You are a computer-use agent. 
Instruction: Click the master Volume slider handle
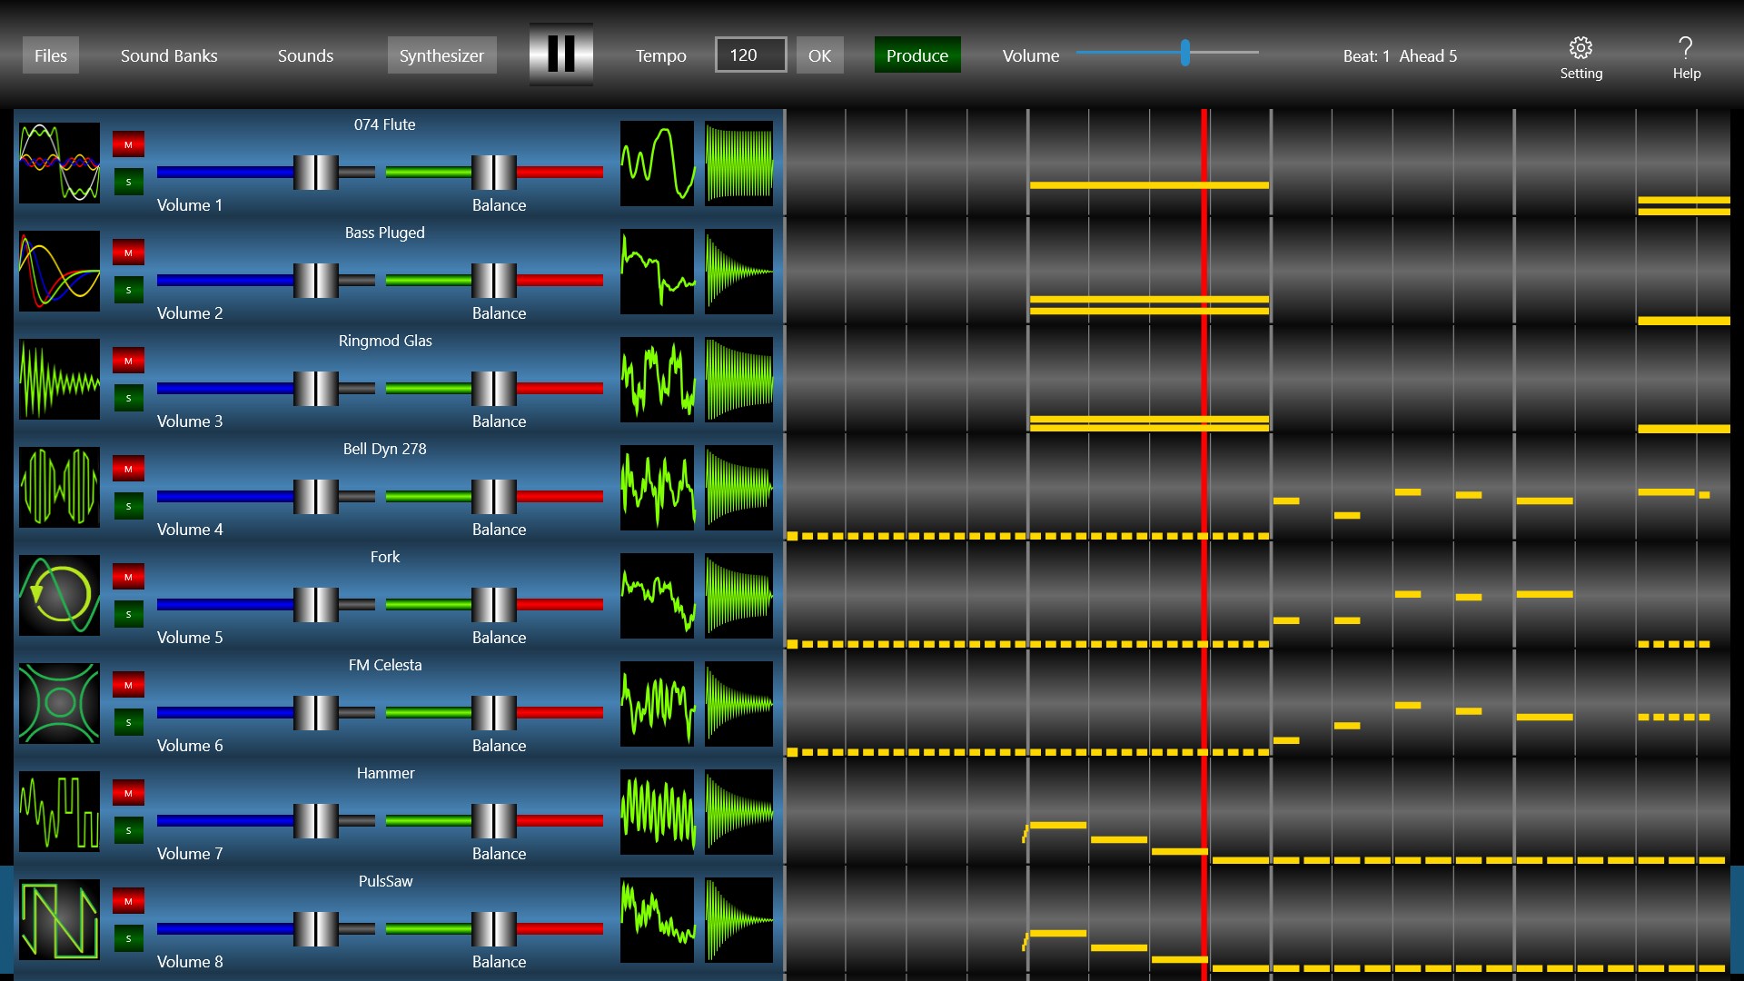pos(1185,53)
